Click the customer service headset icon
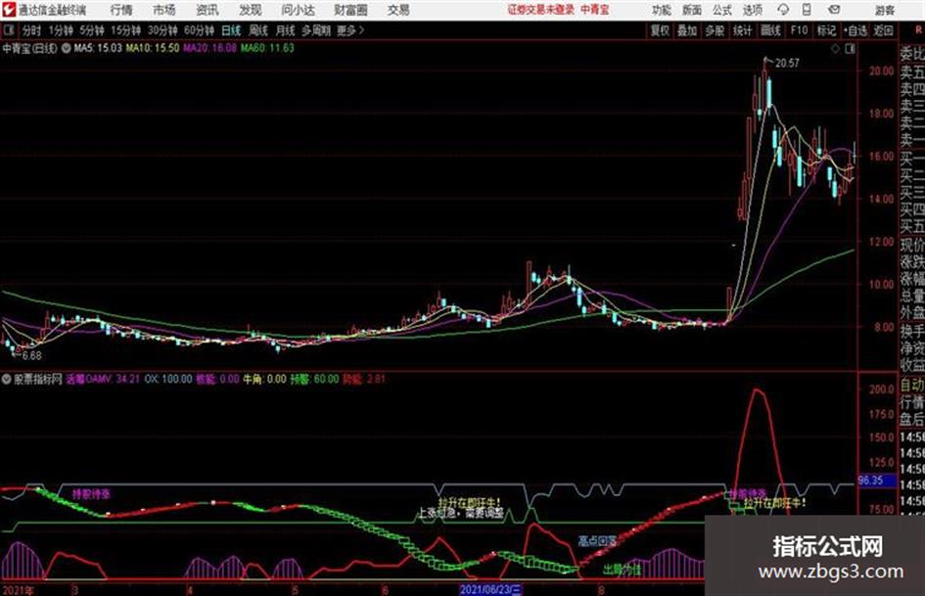Viewport: 925px width, 596px height. tap(783, 10)
